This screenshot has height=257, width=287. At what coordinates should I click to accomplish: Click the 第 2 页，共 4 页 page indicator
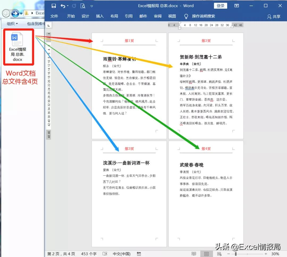click(61, 254)
